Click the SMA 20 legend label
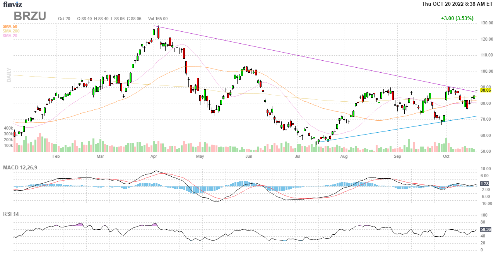This screenshot has width=496, height=256. (x=10, y=36)
